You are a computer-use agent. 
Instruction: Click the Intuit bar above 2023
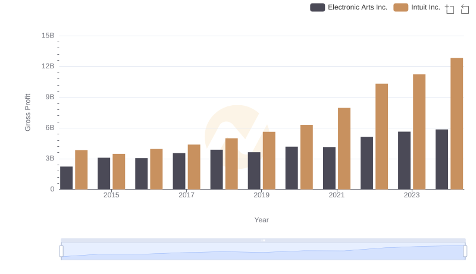tap(419, 132)
